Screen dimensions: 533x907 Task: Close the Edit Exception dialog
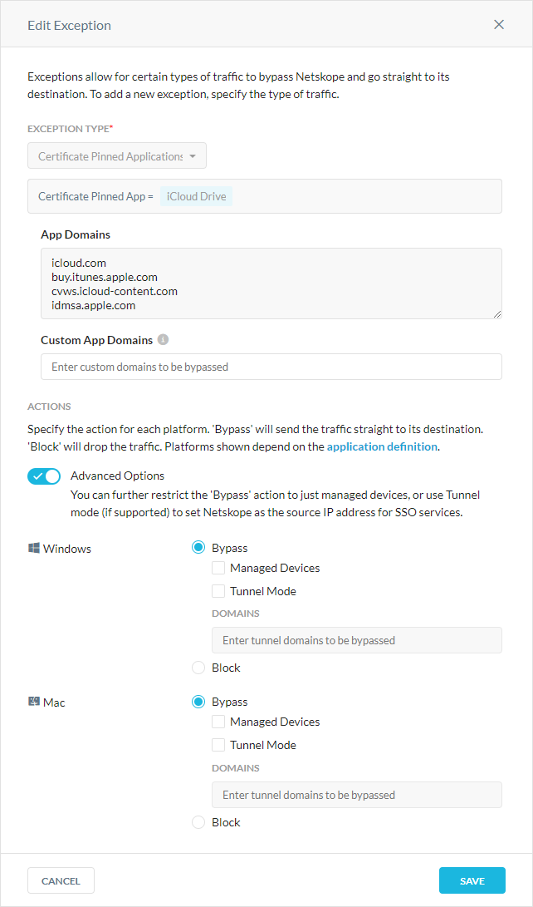499,24
